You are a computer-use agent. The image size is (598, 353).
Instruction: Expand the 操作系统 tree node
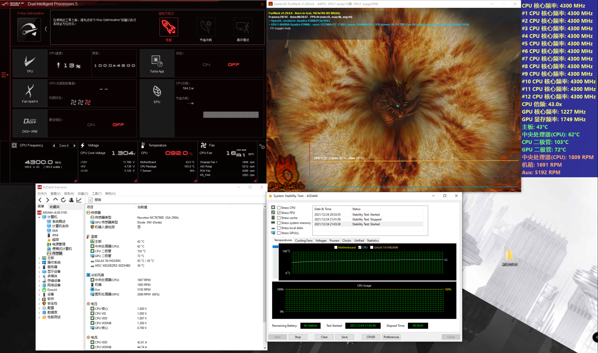click(39, 263)
